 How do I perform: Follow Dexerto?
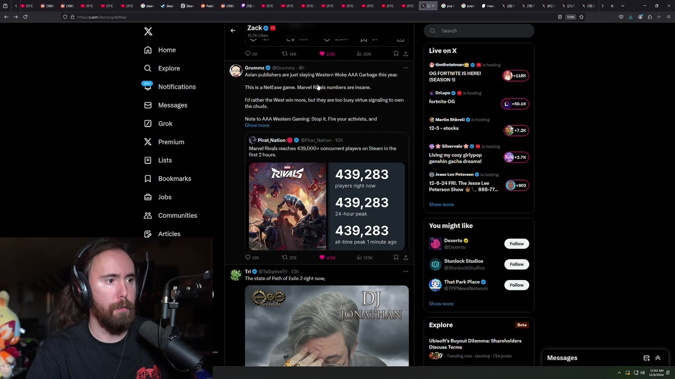[516, 244]
